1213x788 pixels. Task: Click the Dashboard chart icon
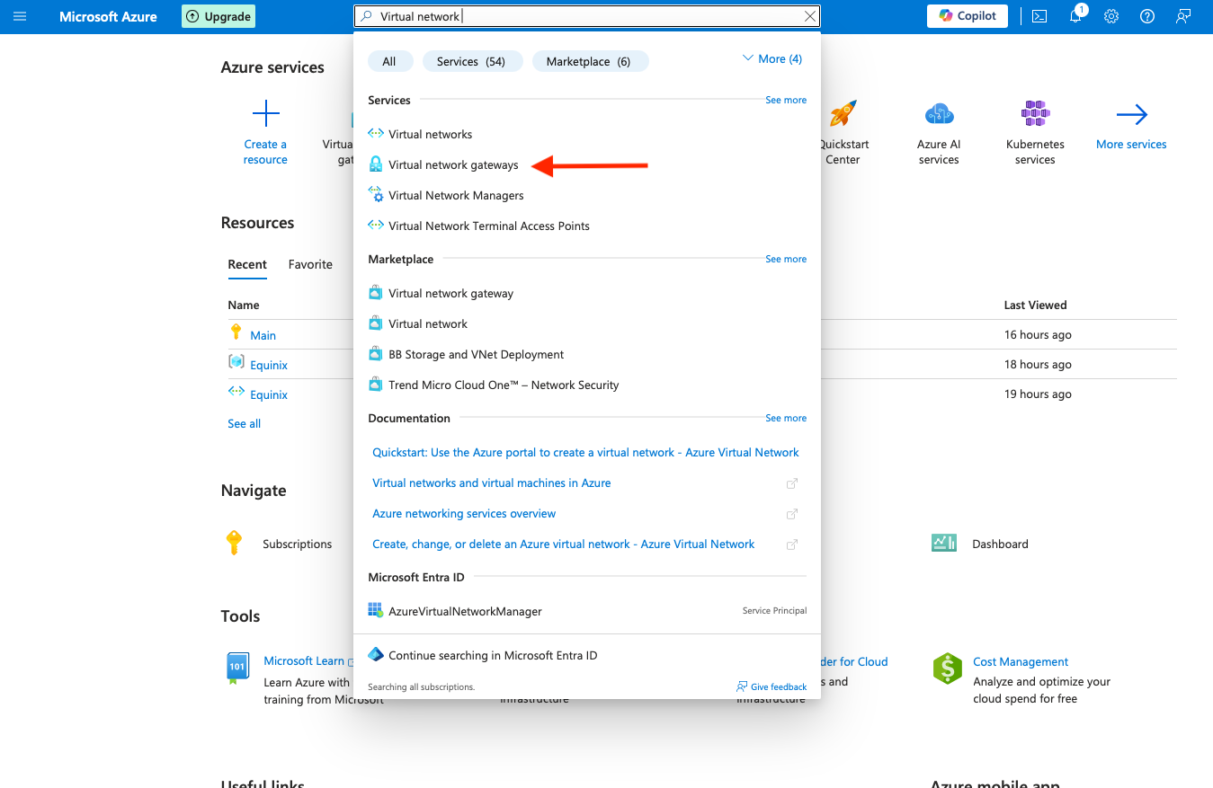[944, 543]
